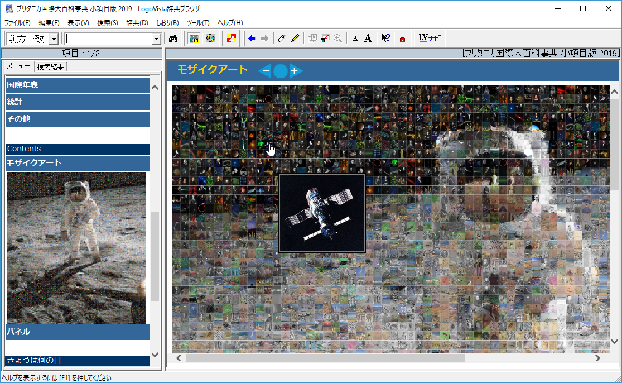
Task: Open the 辞典(D) menu
Action: 137,23
